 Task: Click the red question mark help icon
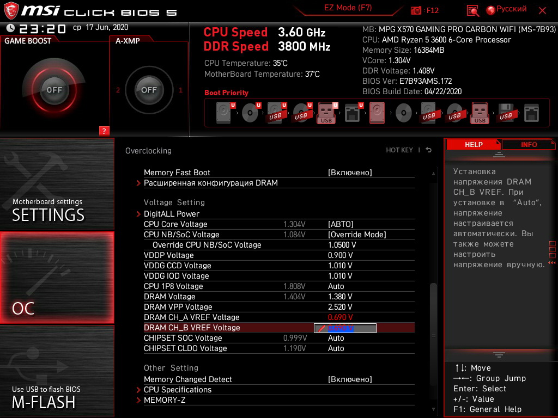tap(104, 131)
